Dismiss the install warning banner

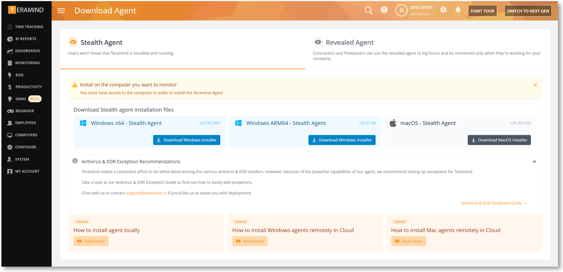coord(535,85)
